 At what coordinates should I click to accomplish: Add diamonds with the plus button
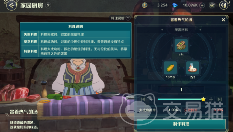click(x=202, y=5)
